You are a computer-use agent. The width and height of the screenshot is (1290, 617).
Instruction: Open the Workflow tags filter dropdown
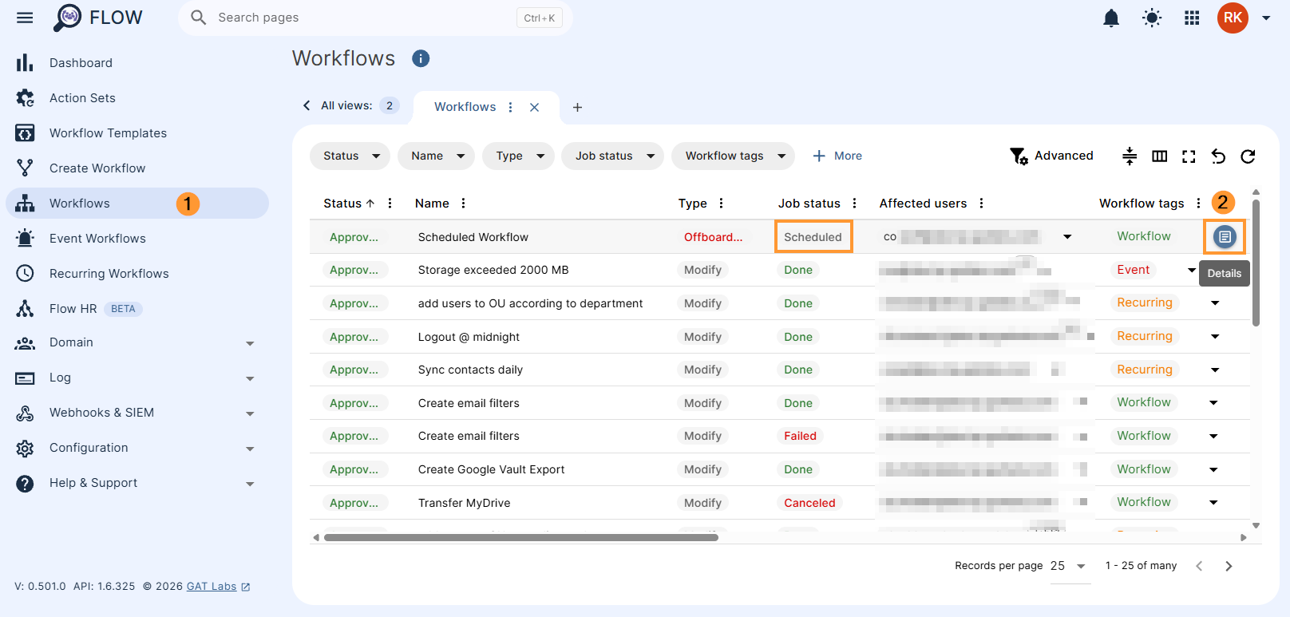coord(734,156)
